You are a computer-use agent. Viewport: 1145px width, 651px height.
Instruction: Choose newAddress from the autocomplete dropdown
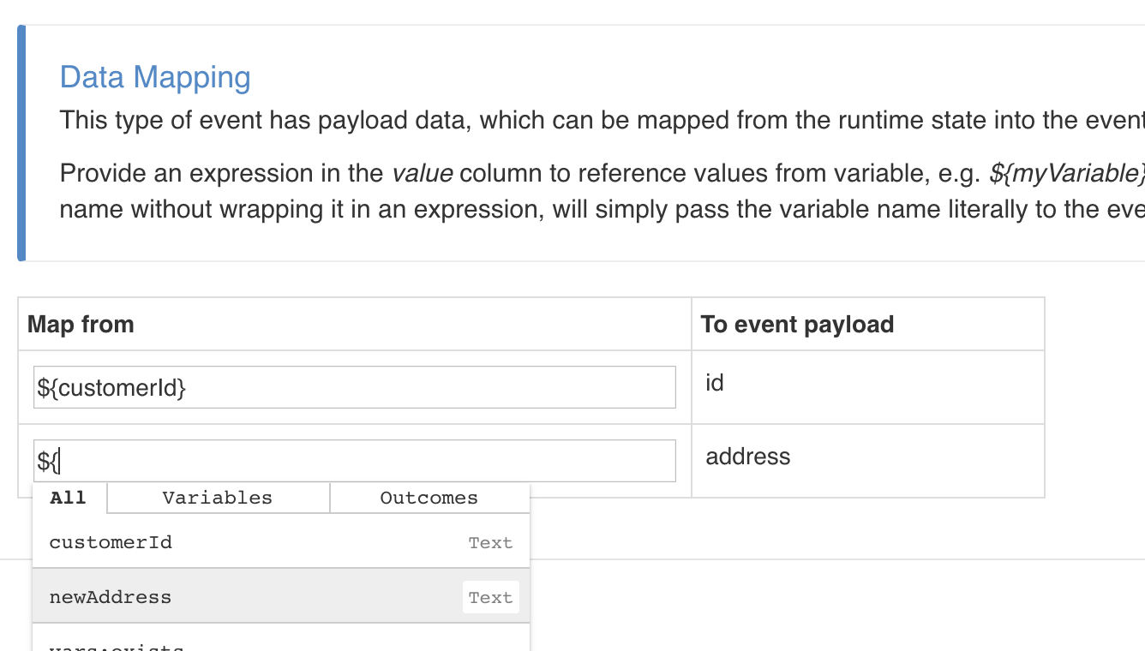click(110, 597)
